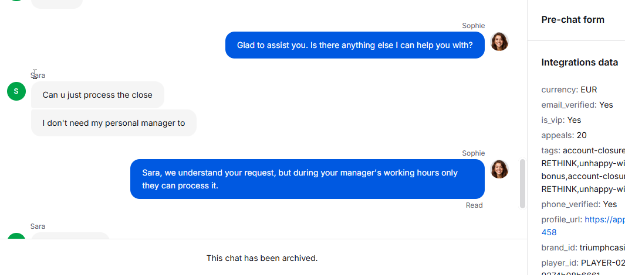Click Sophie's avatar beside "Glad to assist you"
Image resolution: width=625 pixels, height=275 pixels.
[x=499, y=42]
